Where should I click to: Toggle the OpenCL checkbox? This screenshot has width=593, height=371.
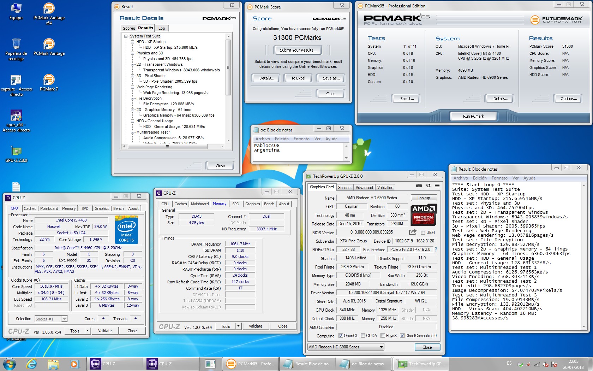(341, 336)
